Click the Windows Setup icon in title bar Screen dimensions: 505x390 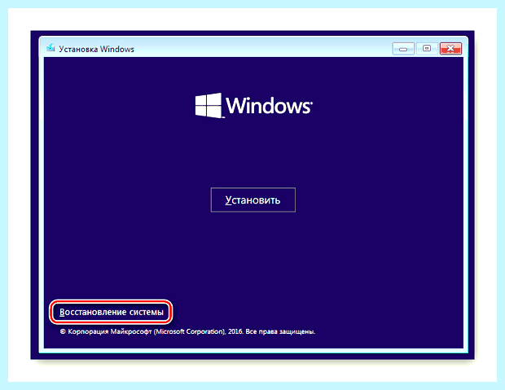click(50, 48)
